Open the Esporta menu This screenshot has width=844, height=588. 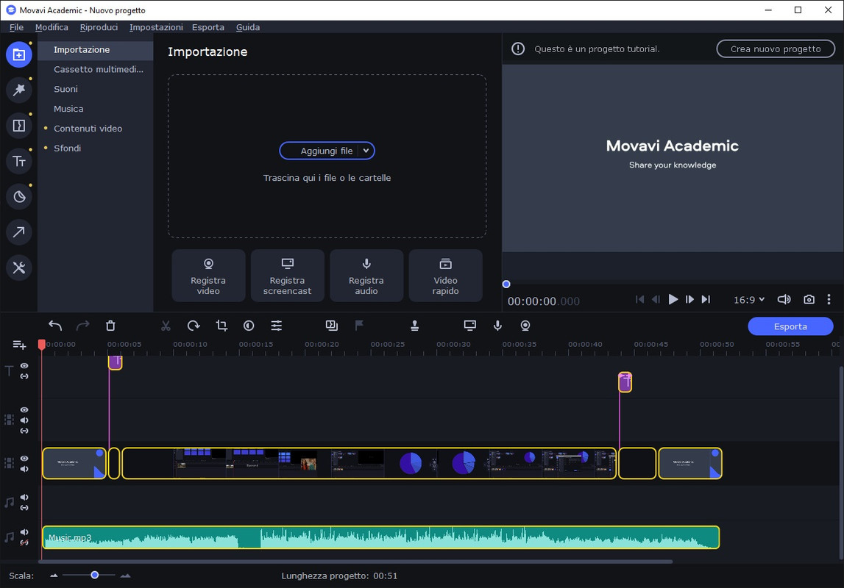pos(208,27)
